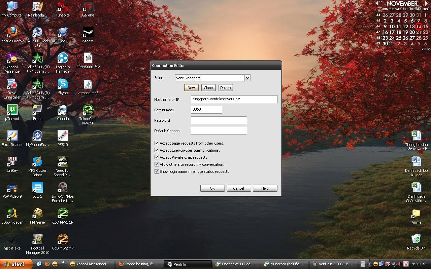Open the MP3 Cutter Joiner icon

(x=37, y=166)
